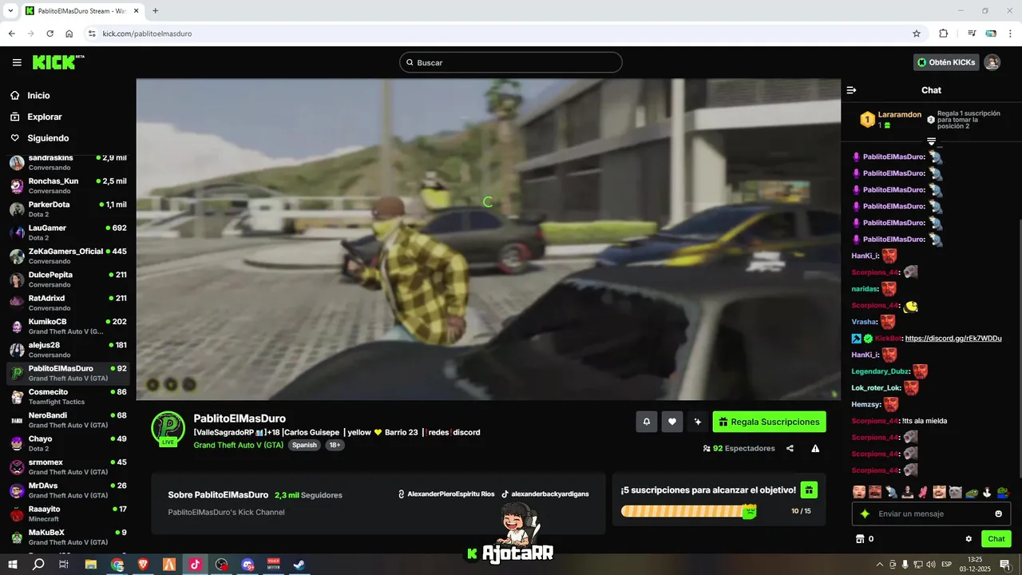The width and height of the screenshot is (1022, 575).
Task: Open NeroBandi channel in the sidebar
Action: pyautogui.click(x=68, y=420)
